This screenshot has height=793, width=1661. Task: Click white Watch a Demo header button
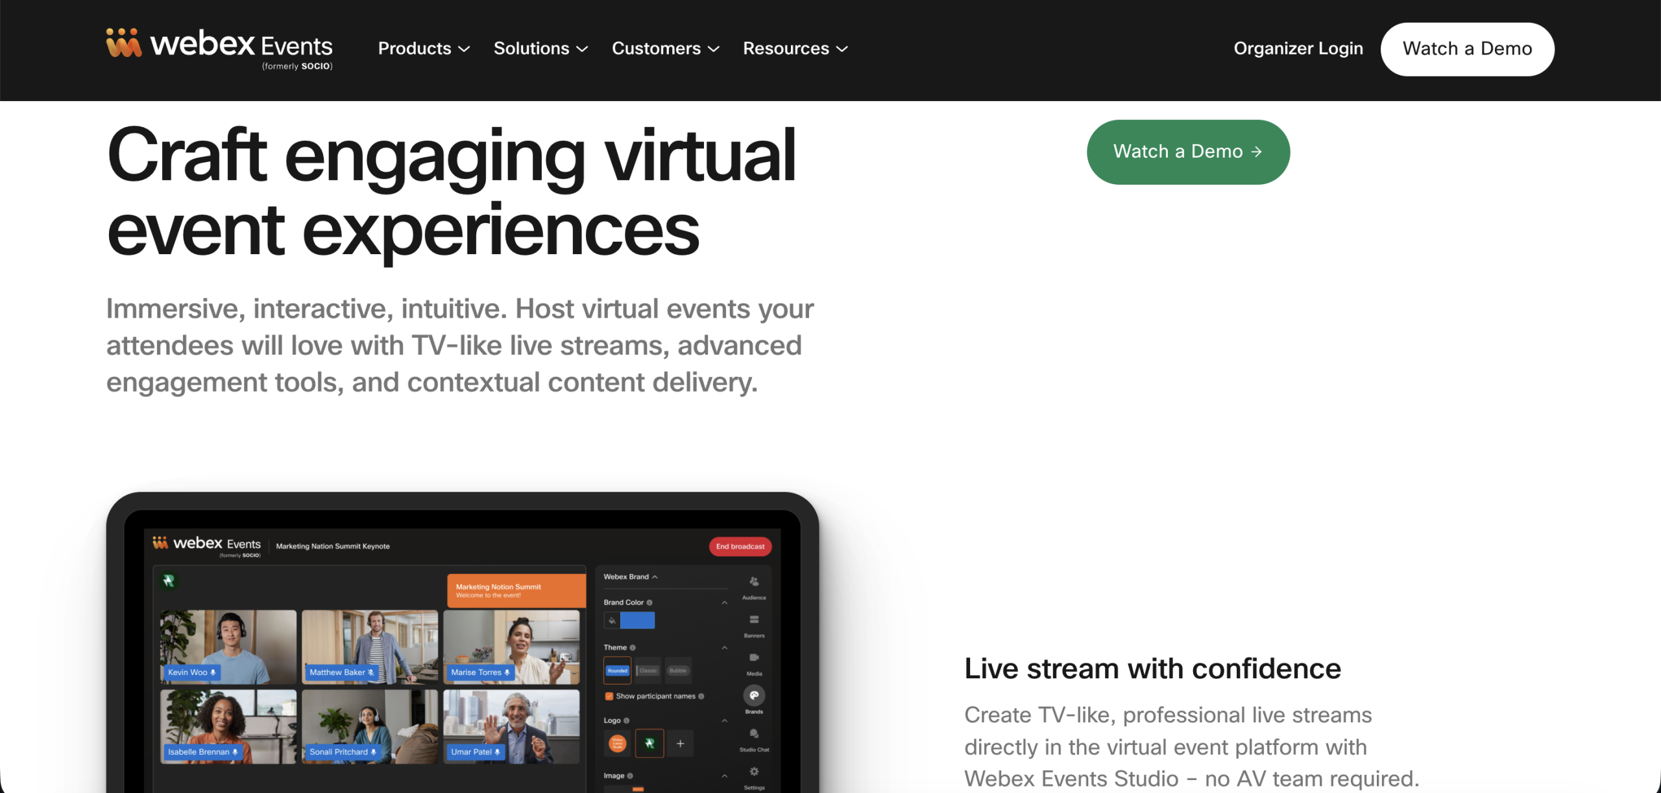point(1467,49)
